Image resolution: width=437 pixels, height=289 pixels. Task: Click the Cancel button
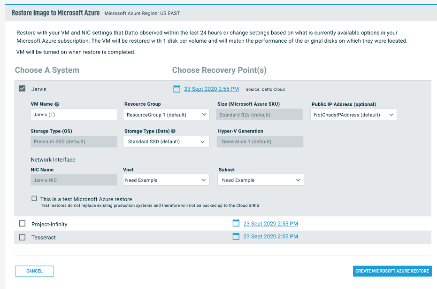pos(34,271)
